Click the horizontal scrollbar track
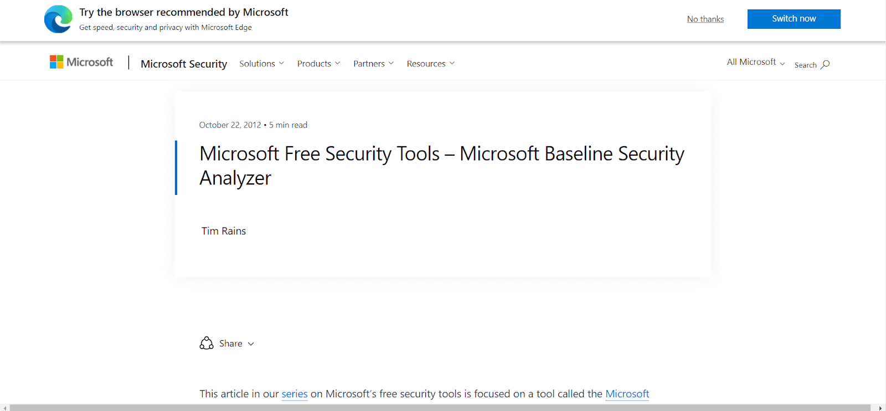 [x=440, y=408]
